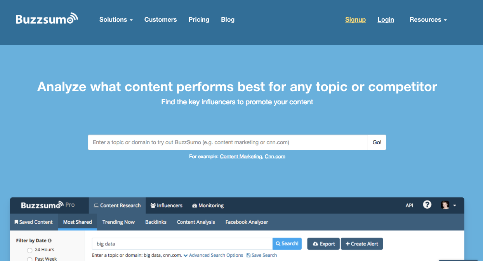Select the Saved Content subtab

pos(33,222)
